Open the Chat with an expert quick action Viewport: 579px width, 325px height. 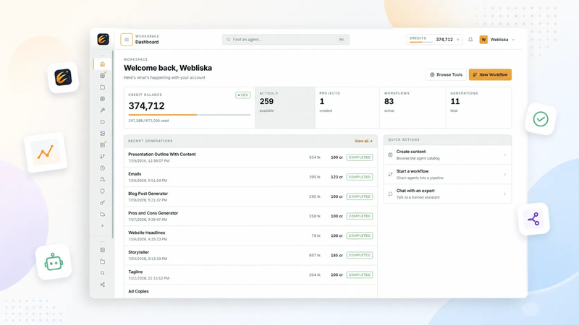(447, 194)
